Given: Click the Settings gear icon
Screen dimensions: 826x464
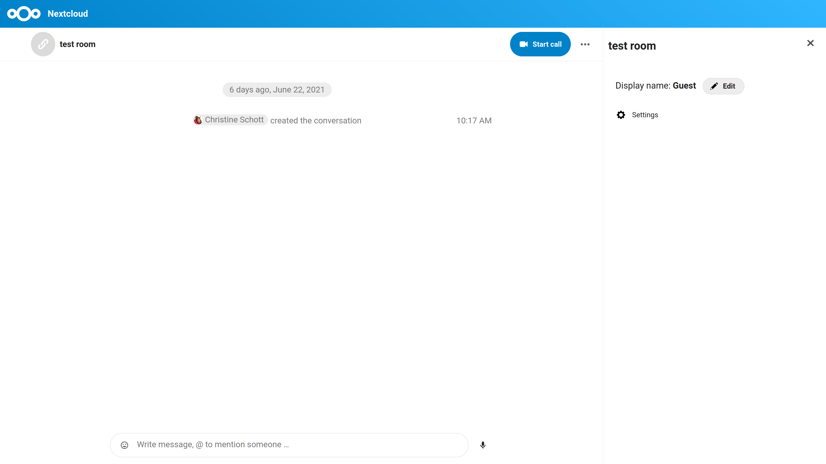Looking at the screenshot, I should pos(621,115).
